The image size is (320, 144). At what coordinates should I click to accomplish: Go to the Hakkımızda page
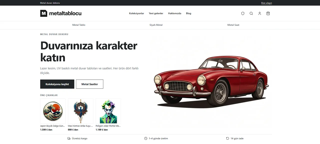point(174,13)
